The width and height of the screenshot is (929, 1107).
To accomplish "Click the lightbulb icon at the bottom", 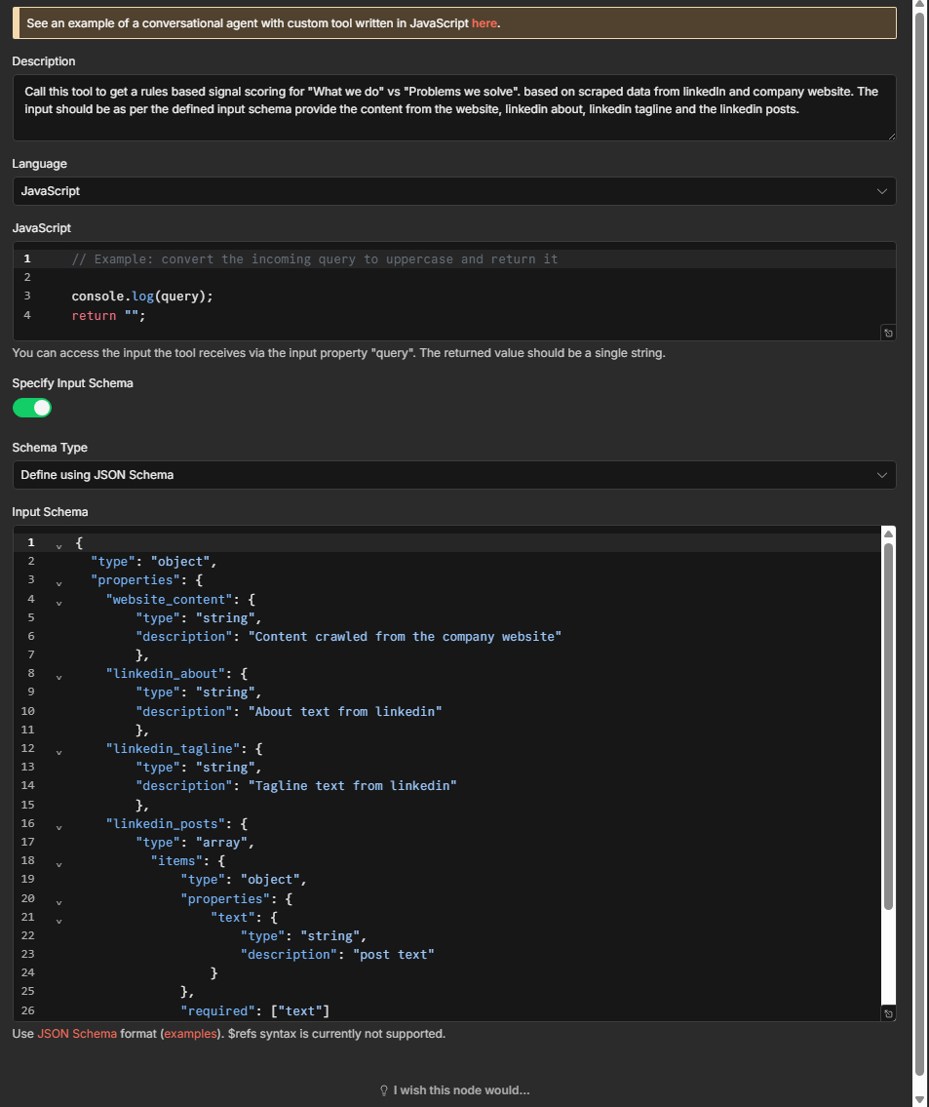I will tap(384, 1090).
